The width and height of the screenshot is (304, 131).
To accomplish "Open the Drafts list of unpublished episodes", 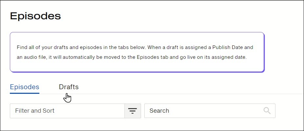I will pos(69,87).
